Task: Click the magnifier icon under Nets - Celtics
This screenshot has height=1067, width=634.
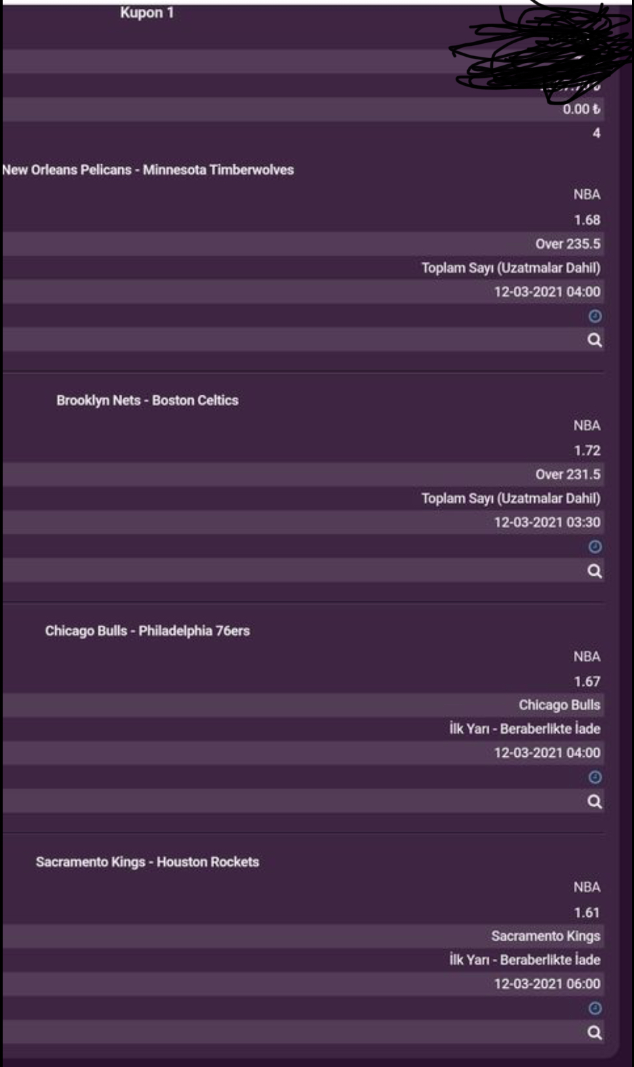Action: pos(594,571)
